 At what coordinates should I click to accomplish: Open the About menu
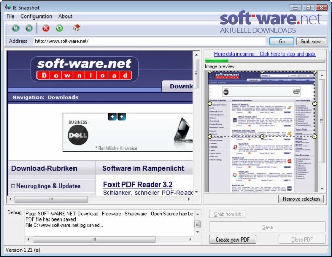point(65,16)
